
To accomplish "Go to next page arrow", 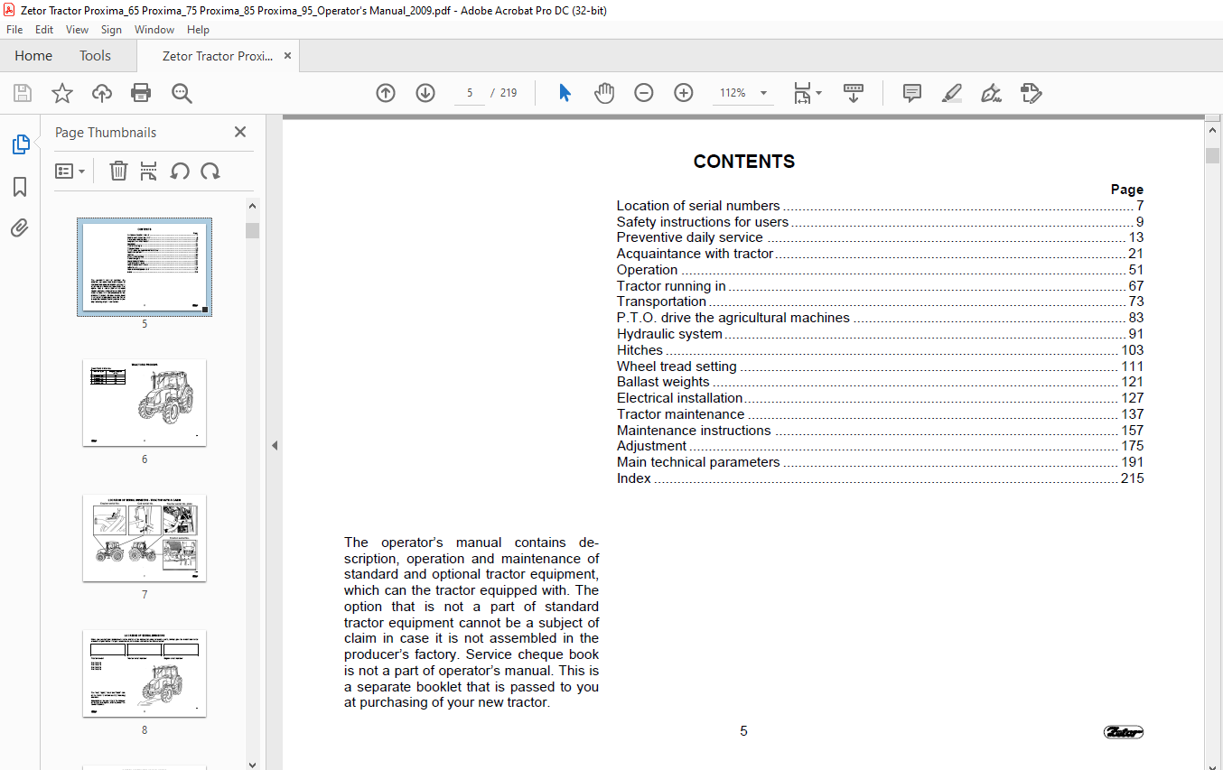I will coord(425,93).
